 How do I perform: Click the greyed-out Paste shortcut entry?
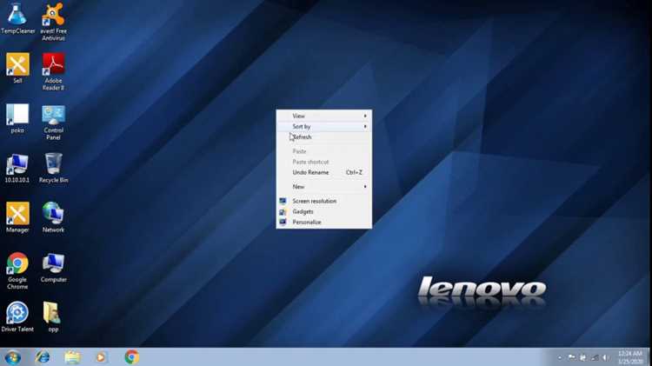[324, 162]
